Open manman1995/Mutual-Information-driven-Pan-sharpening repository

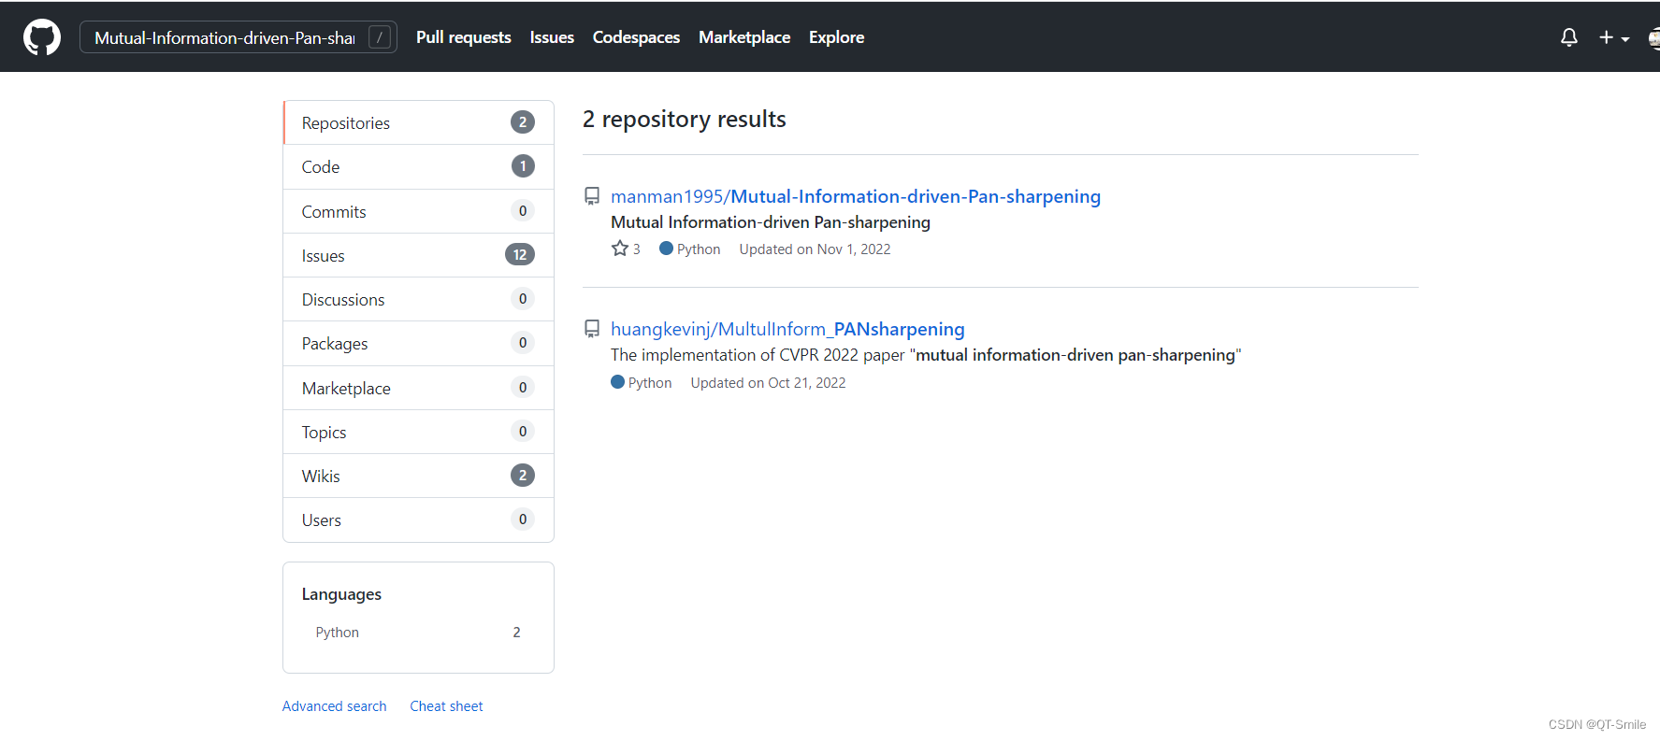coord(856,196)
